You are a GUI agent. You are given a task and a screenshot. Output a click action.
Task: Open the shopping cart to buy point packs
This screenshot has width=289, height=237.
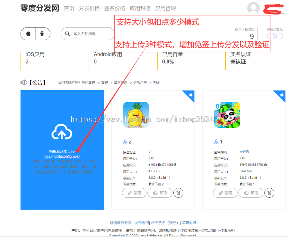275,36
